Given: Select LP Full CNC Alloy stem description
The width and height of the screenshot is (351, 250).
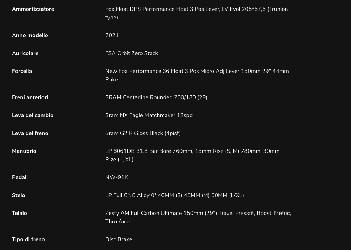Looking at the screenshot, I should point(174,195).
